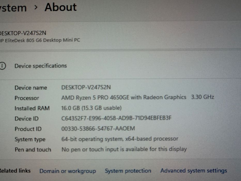
Task: Click the System type label
Action: coord(30,139)
